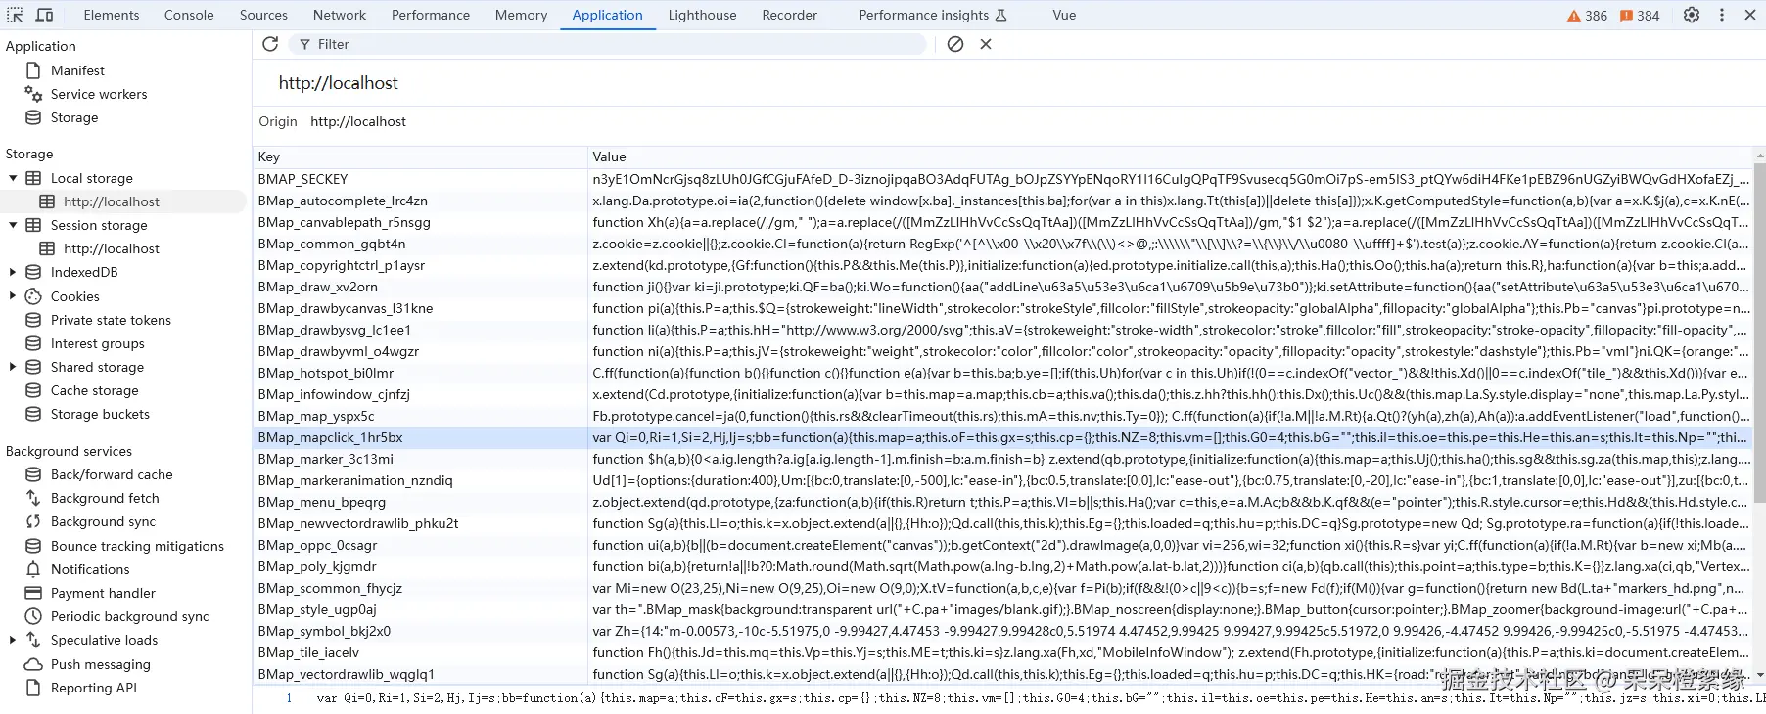The image size is (1766, 714).
Task: Open Background sync service
Action: [103, 521]
